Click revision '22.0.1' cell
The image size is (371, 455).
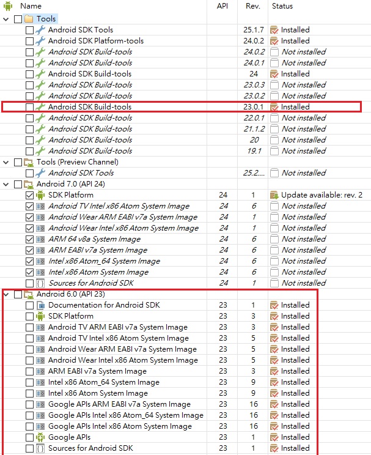click(x=254, y=118)
